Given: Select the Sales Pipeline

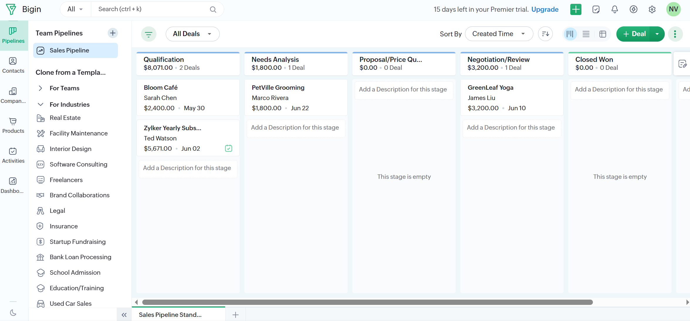Looking at the screenshot, I should coord(75,50).
